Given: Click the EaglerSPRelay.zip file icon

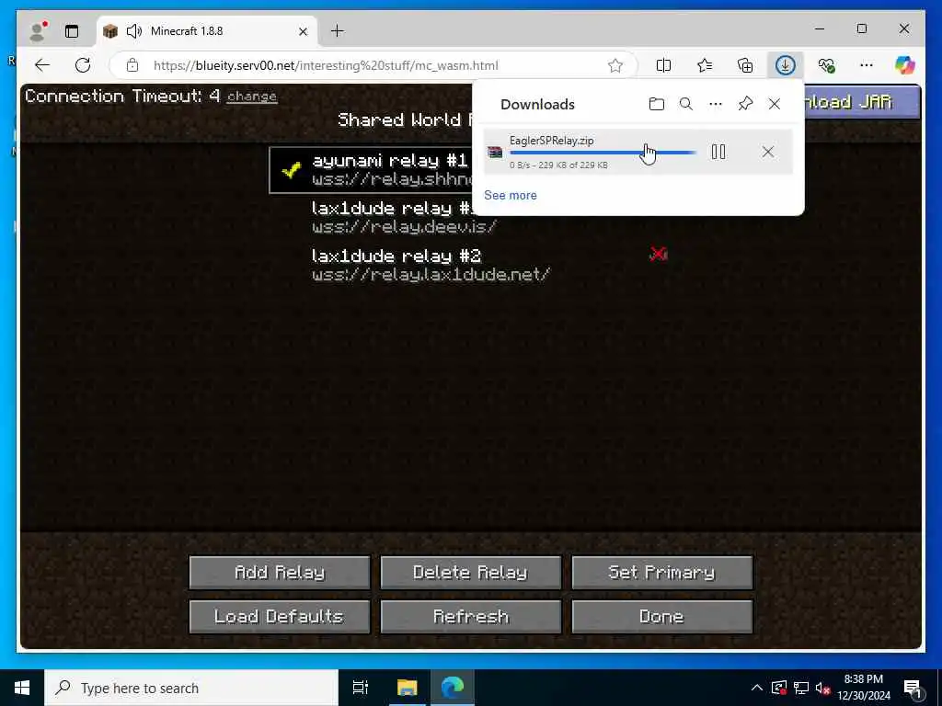Looking at the screenshot, I should [x=495, y=152].
